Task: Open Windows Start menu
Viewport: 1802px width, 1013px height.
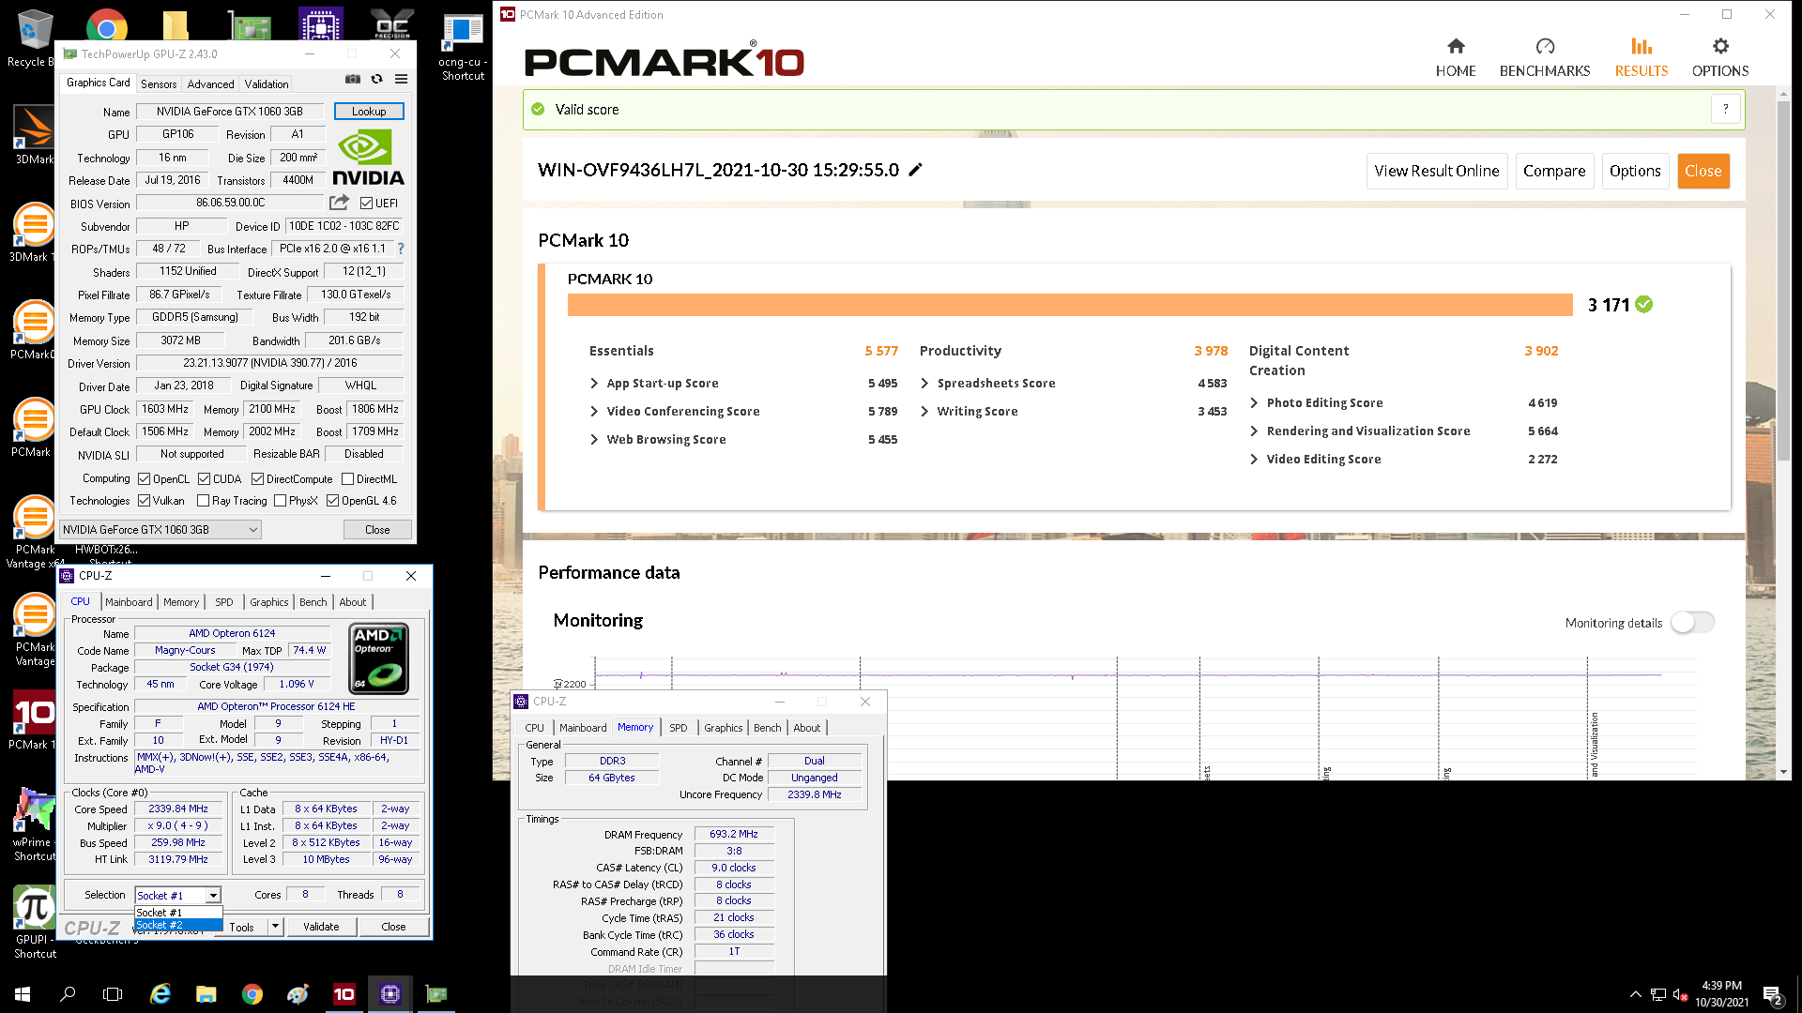Action: pyautogui.click(x=23, y=994)
